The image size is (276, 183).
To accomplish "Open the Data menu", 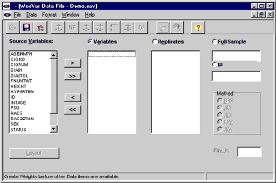I will click(31, 15).
